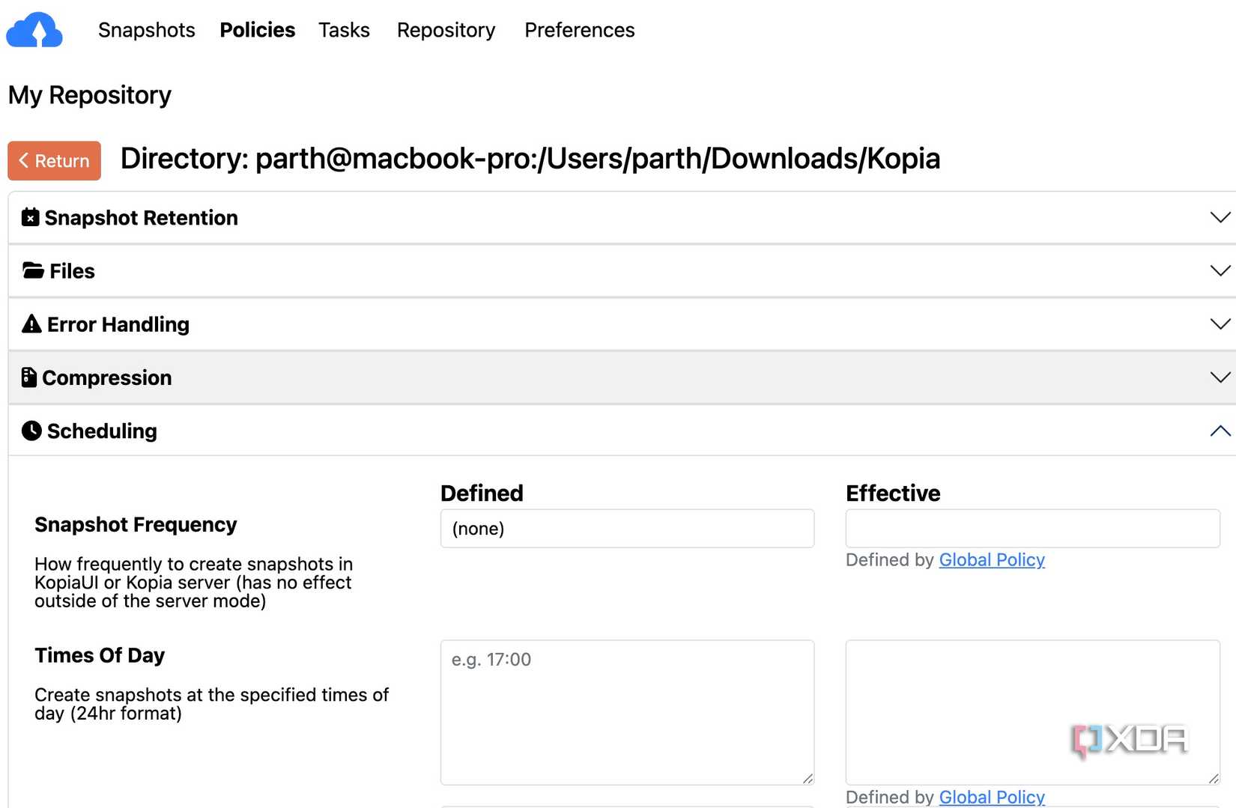
Task: Click the Effective Snapshot Frequency field
Action: [1032, 529]
